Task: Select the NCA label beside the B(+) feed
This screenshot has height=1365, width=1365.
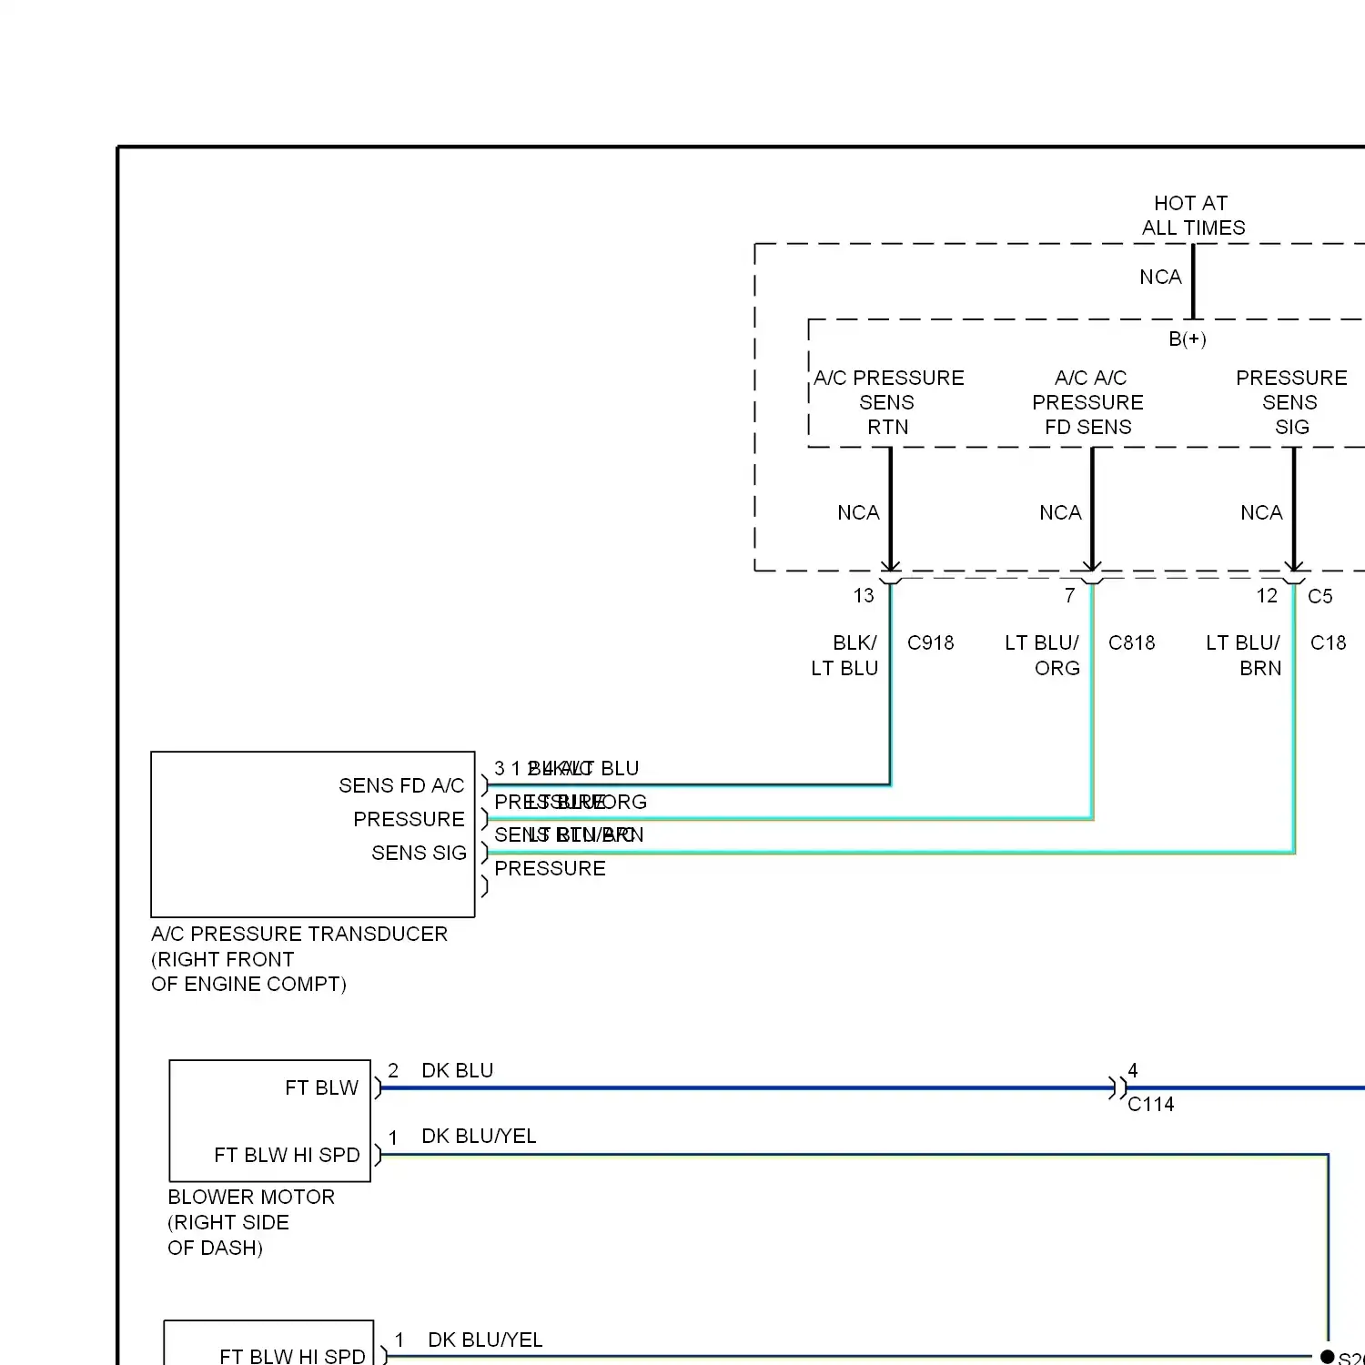Action: 1160,277
